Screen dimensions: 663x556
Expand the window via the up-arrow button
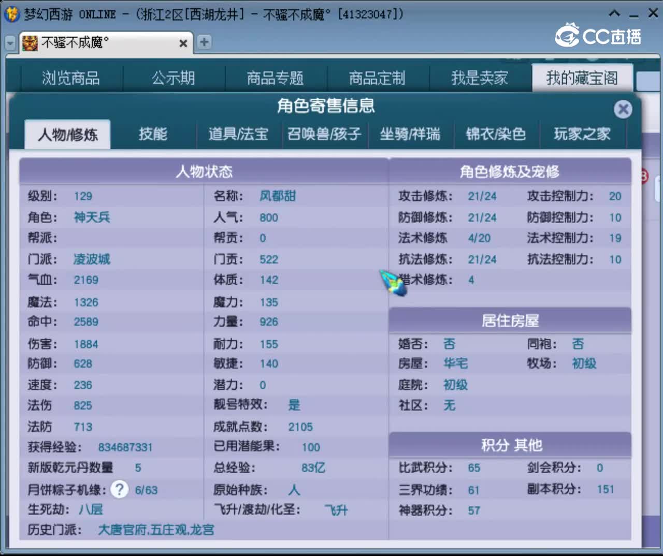point(614,14)
